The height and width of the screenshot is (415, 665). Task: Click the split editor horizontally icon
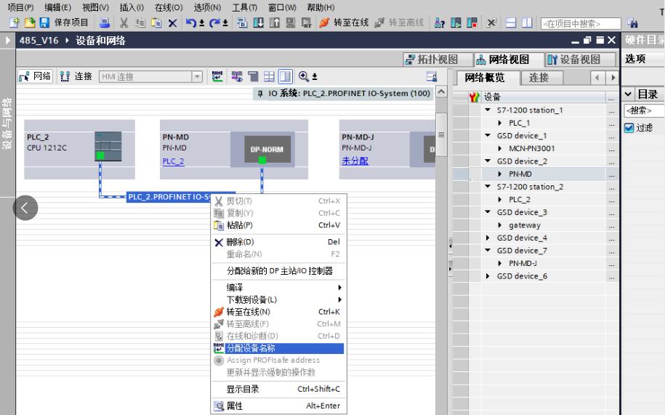[511, 23]
